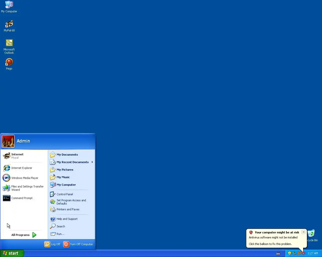Open My Computer from the Start menu

tap(71, 185)
